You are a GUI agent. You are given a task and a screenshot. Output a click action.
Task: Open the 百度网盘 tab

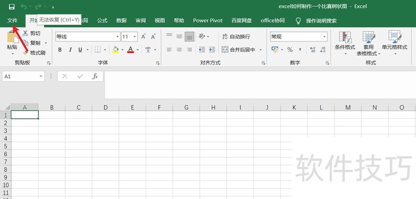click(x=241, y=20)
